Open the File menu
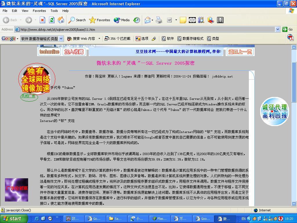297x223 pixels. (x=5, y=11)
